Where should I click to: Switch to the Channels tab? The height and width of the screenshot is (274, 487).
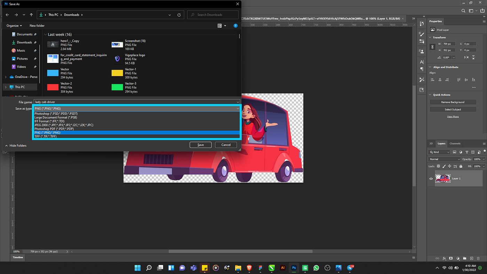click(x=455, y=143)
